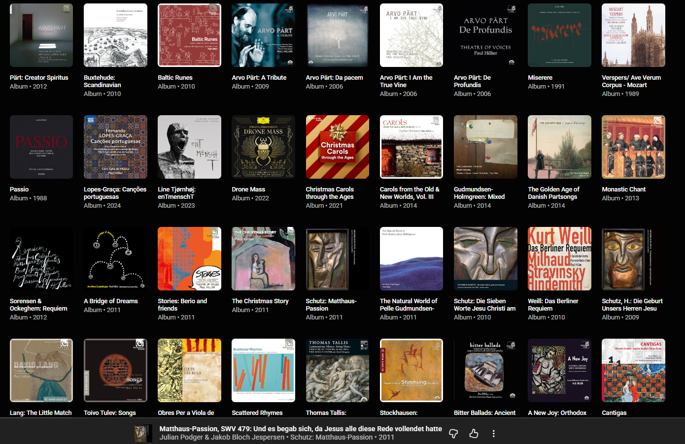The width and height of the screenshot is (685, 444).
Task: Open the Weill: Das Berliner Requiem cover
Action: 559,259
